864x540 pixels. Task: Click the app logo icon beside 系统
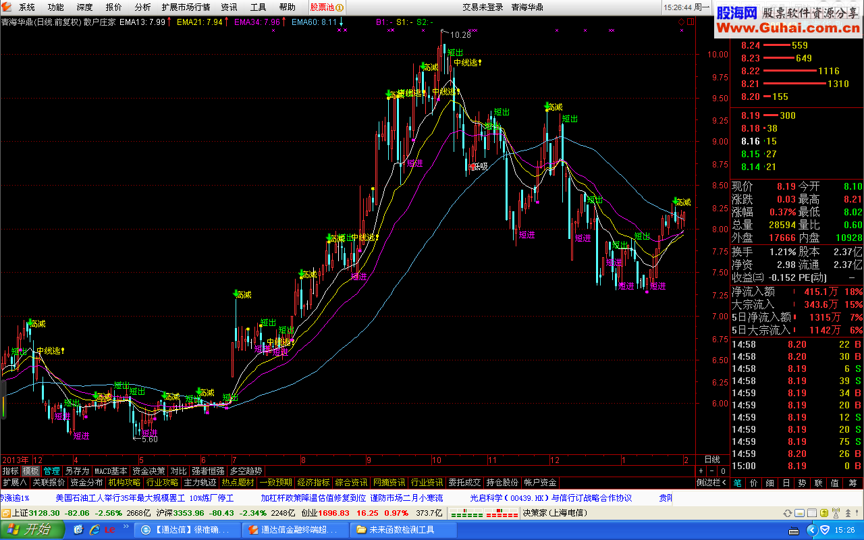click(x=7, y=7)
